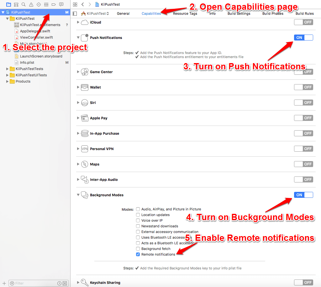Viewport: 321px width, 287px height.
Task: Switch to the Build Rules tab
Action: pyautogui.click(x=304, y=14)
